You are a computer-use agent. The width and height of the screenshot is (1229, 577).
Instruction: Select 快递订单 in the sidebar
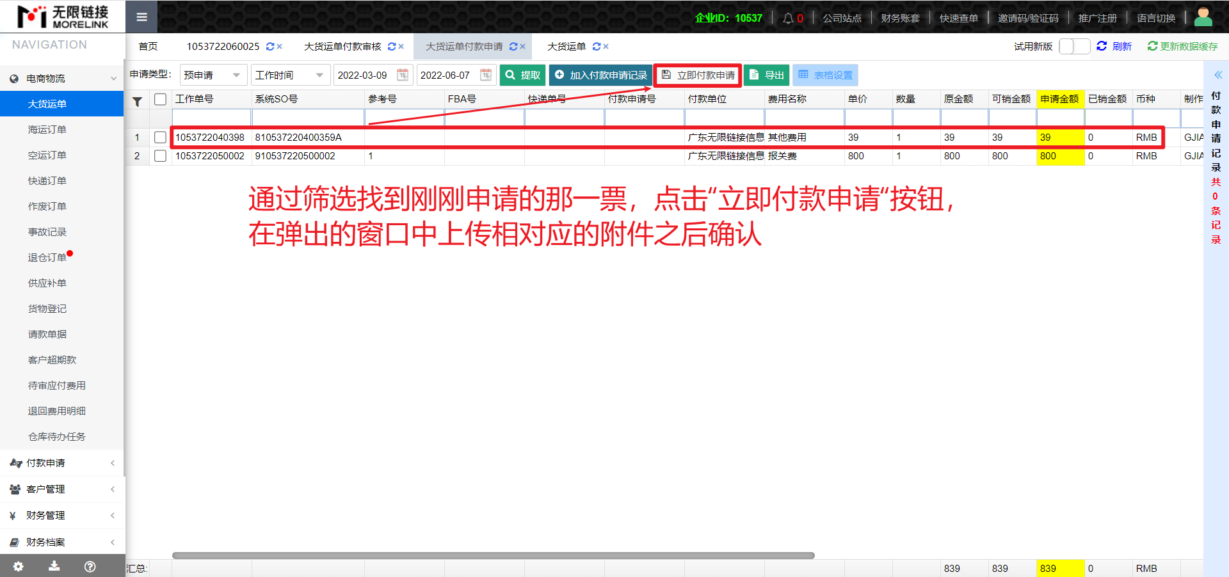[62, 181]
